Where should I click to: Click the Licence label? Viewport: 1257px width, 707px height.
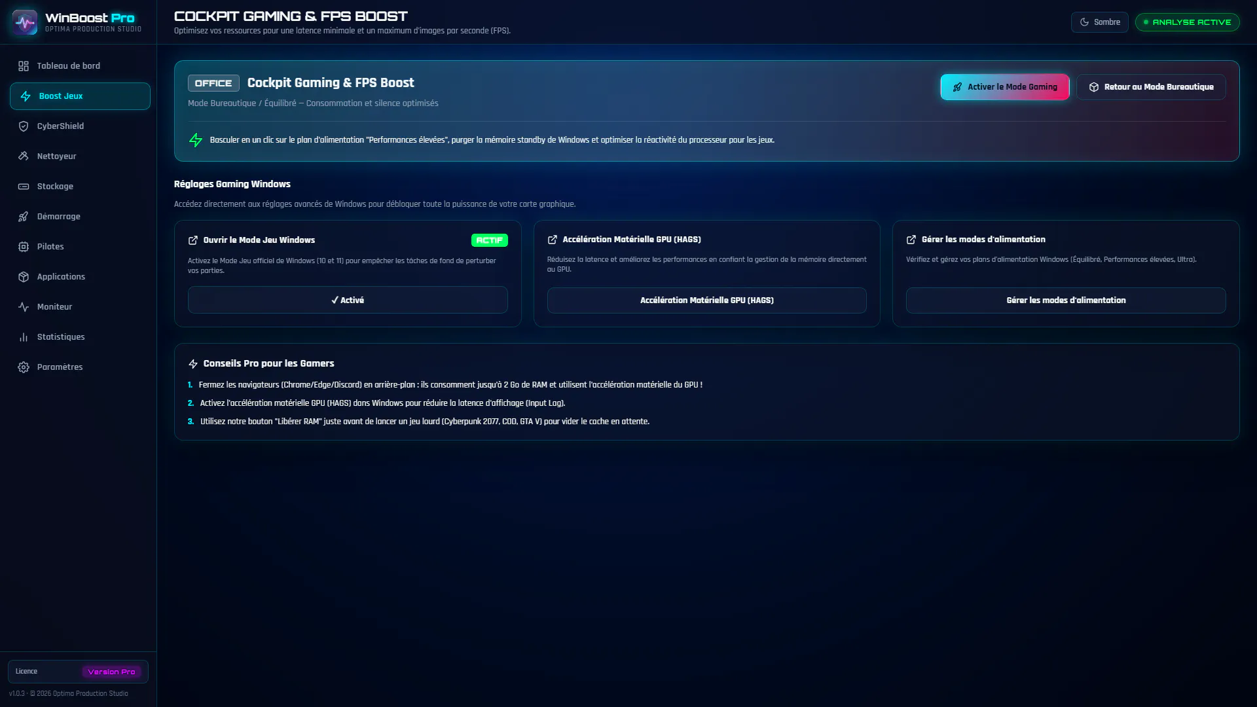pos(26,672)
